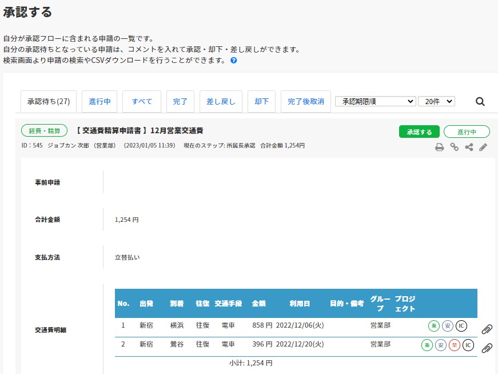The height and width of the screenshot is (374, 498).
Task: Open the paperclip attachment on the 新宿-横浜 row
Action: [488, 329]
